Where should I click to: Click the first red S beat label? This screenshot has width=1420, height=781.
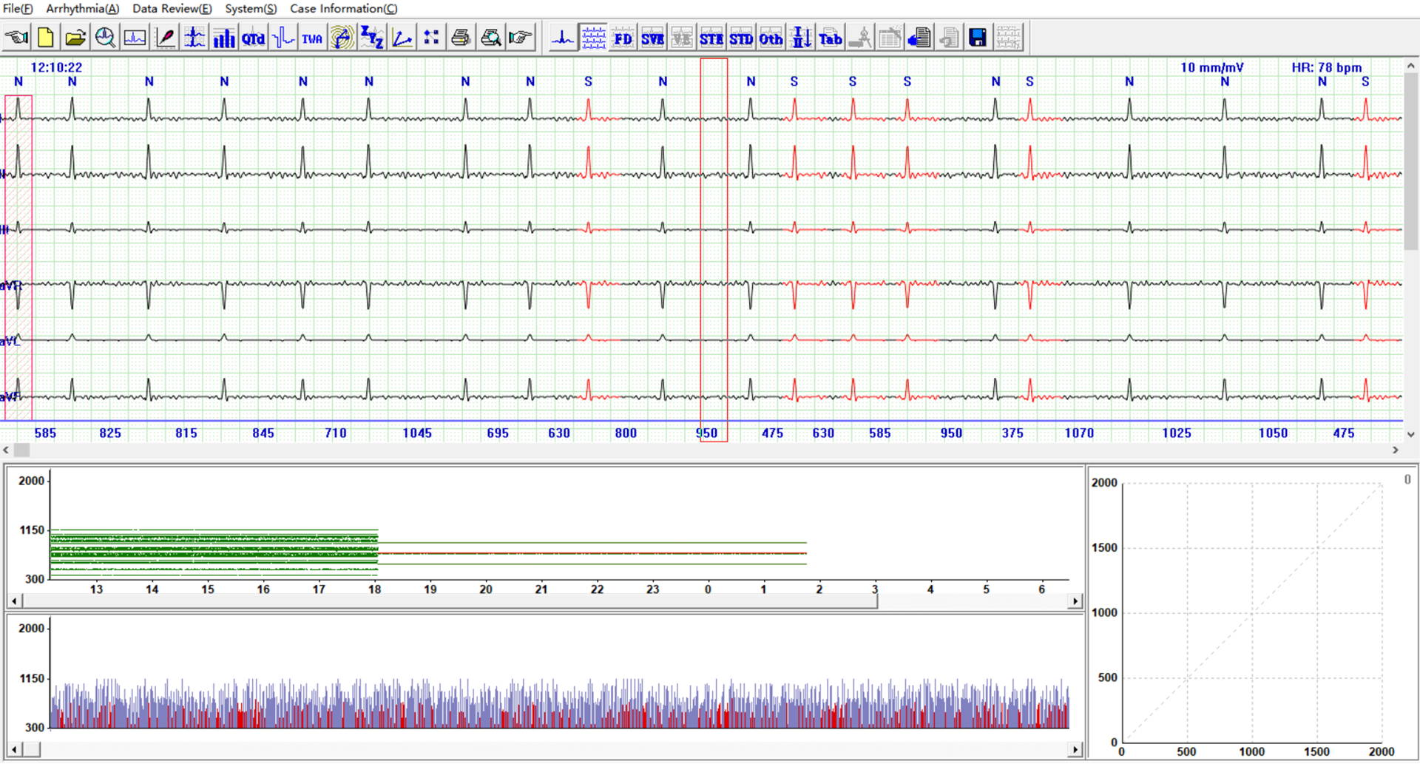[x=588, y=81]
